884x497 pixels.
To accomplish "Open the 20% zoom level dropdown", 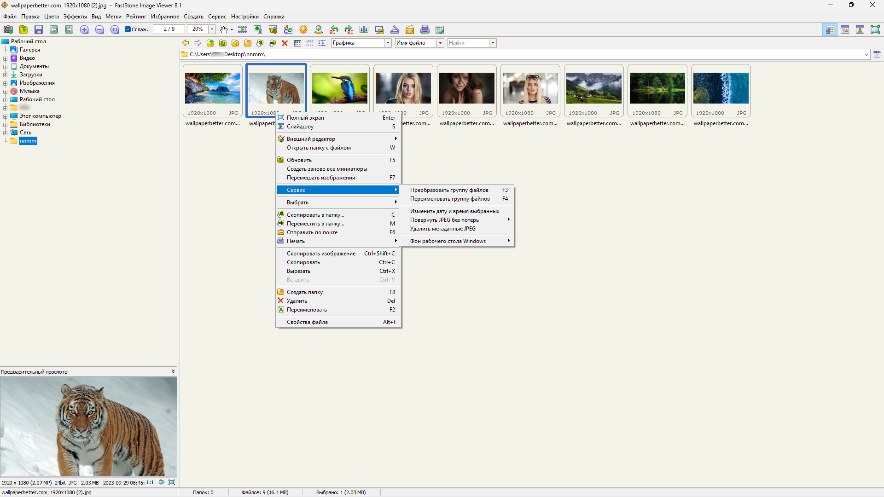I will pyautogui.click(x=212, y=29).
